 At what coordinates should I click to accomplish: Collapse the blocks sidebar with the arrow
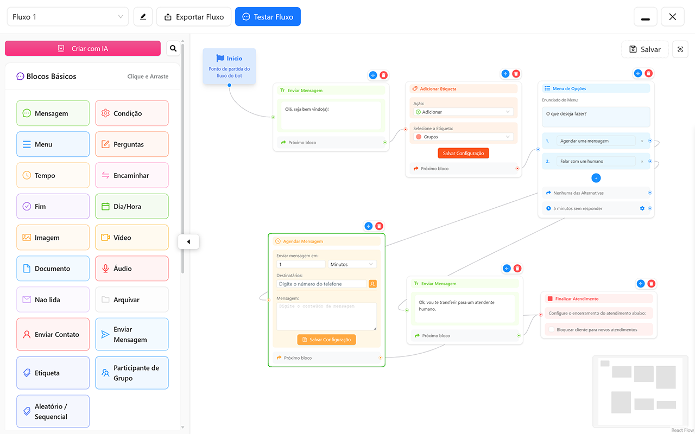click(188, 241)
